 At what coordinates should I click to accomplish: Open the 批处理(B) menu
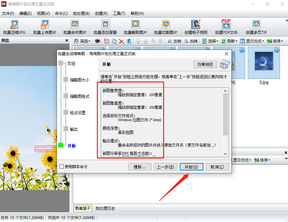pyautogui.click(x=81, y=13)
